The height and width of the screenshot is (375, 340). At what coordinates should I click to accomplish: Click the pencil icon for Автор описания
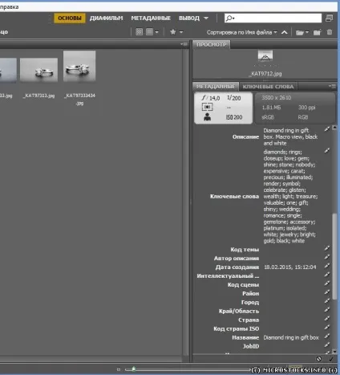pyautogui.click(x=327, y=257)
